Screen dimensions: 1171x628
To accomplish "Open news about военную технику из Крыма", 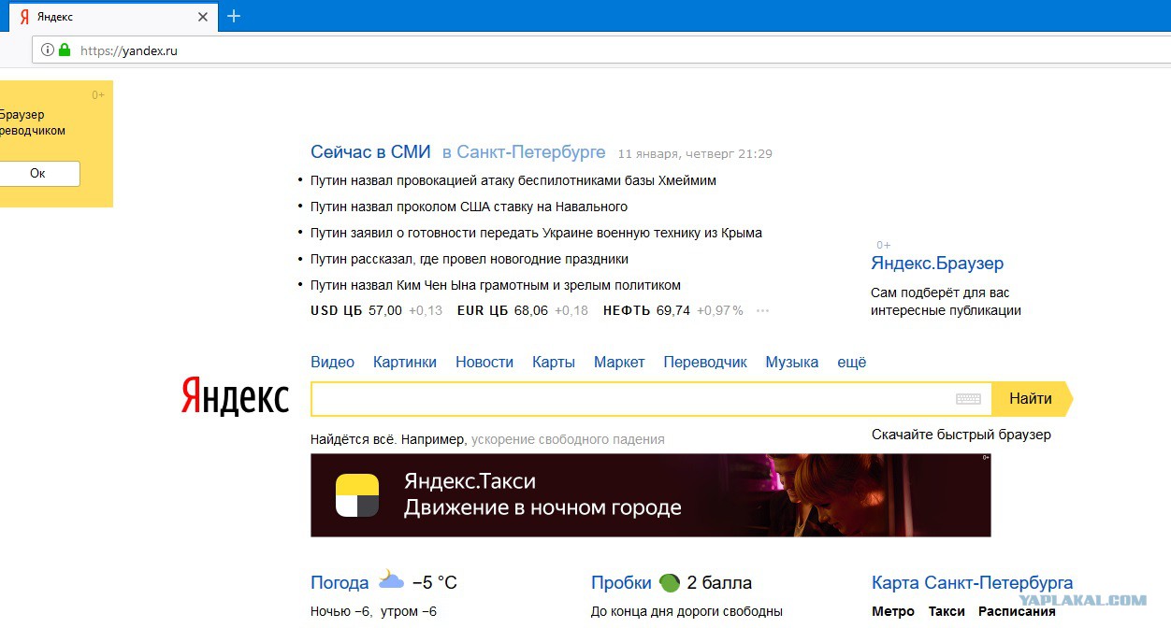I will tap(536, 233).
